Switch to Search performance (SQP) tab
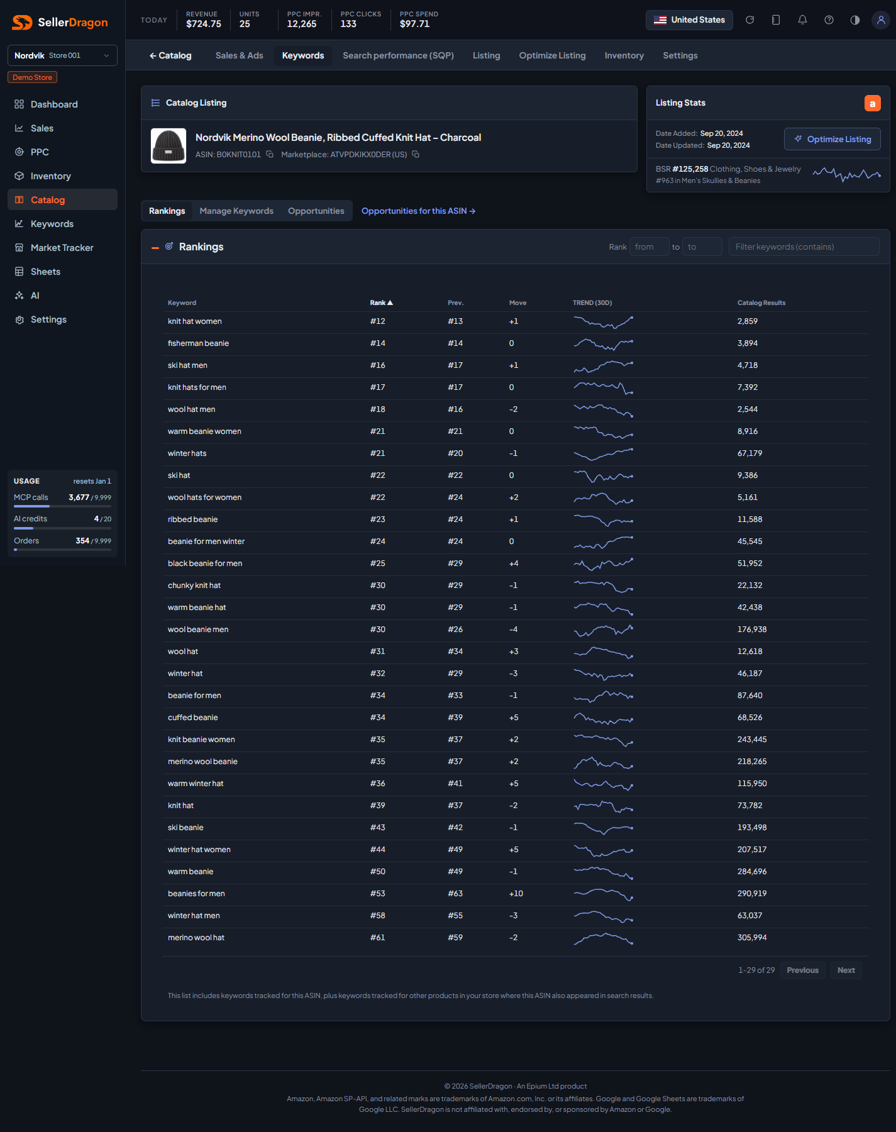 coord(398,55)
